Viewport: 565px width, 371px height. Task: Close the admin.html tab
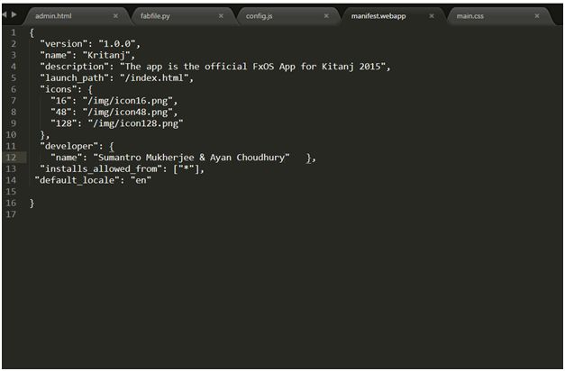(x=115, y=16)
